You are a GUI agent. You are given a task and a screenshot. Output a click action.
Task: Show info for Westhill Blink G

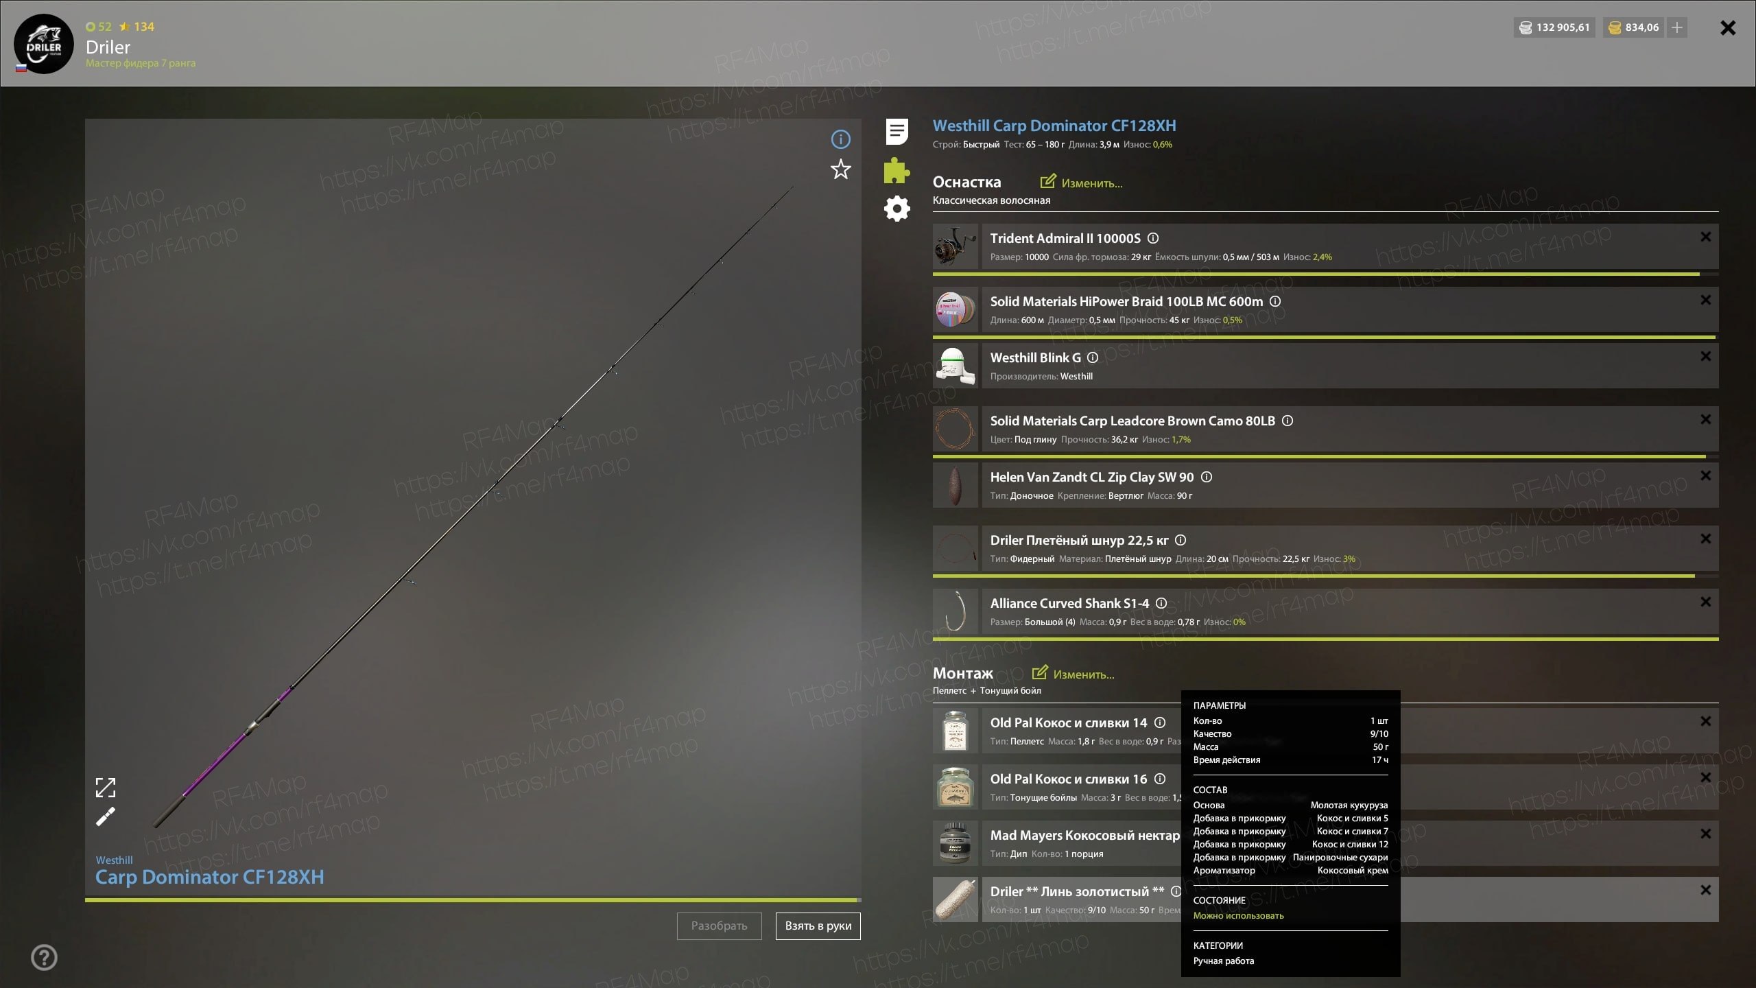[1093, 357]
